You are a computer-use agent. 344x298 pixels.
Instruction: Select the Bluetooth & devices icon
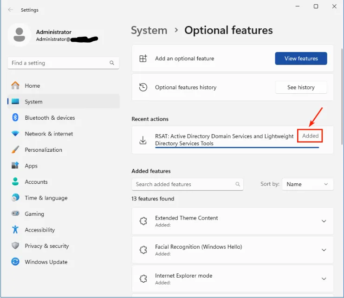15,118
